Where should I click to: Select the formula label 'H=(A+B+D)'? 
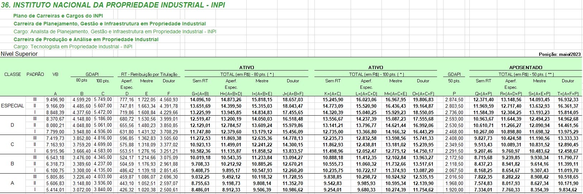tap(231, 94)
